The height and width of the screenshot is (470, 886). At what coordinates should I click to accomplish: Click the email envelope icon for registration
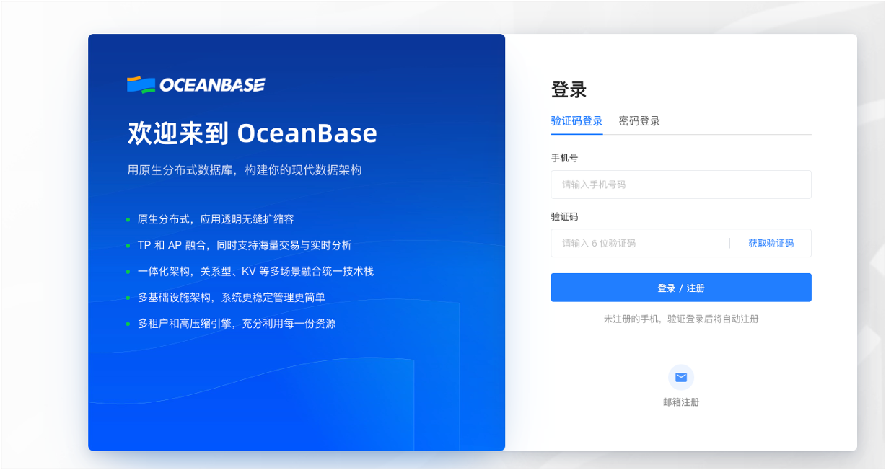680,377
